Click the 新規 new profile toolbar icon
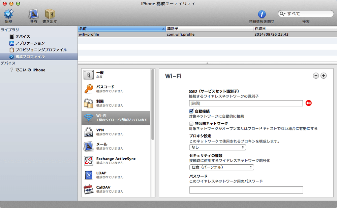This screenshot has width=337, height=208. coord(8,14)
